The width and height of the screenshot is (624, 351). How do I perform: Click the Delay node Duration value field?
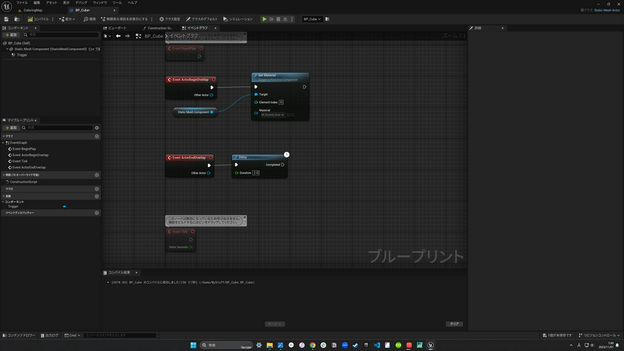256,173
